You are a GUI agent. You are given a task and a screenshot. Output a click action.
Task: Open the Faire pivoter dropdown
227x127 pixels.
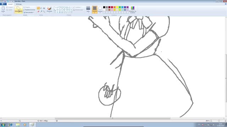pos(29,12)
